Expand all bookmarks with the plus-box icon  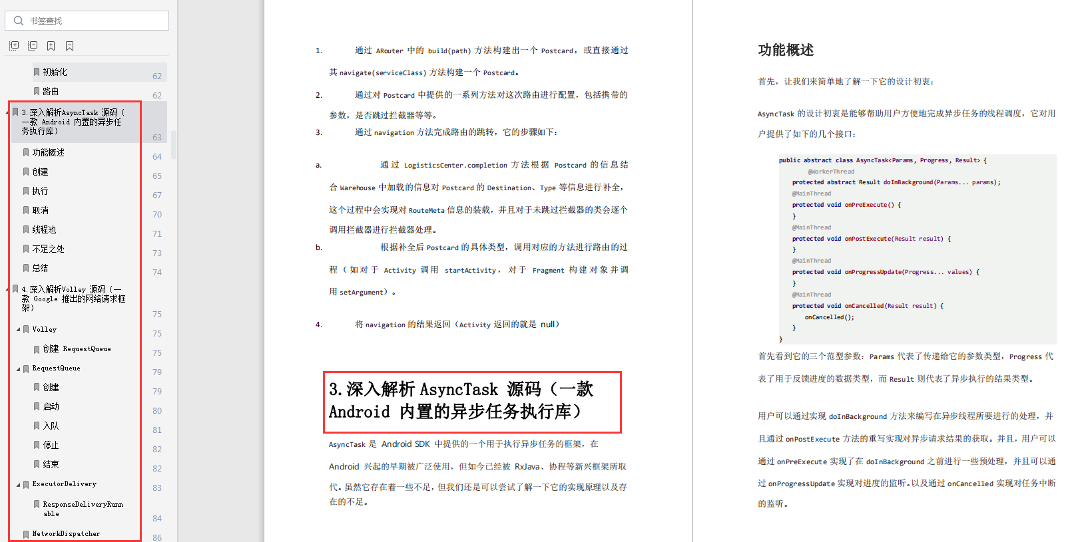(x=14, y=46)
